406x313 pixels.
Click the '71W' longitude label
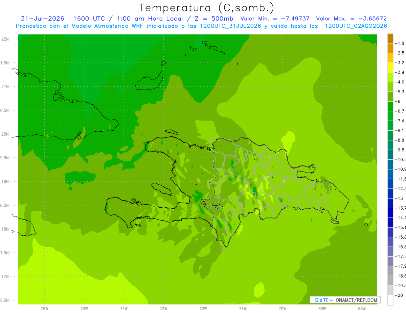[243, 308]
